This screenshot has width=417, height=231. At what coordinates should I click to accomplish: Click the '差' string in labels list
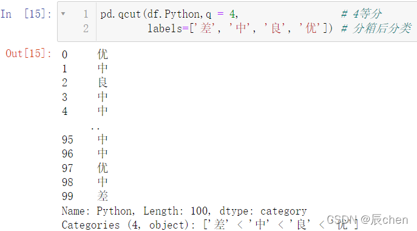point(206,28)
